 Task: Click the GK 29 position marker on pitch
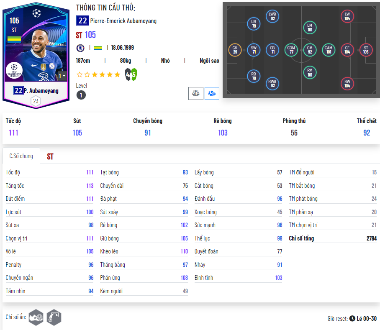(235, 50)
